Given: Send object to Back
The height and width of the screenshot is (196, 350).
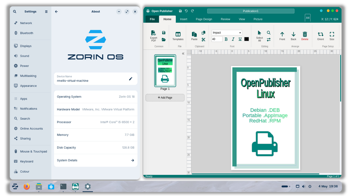Looking at the screenshot, I should 293,36.
